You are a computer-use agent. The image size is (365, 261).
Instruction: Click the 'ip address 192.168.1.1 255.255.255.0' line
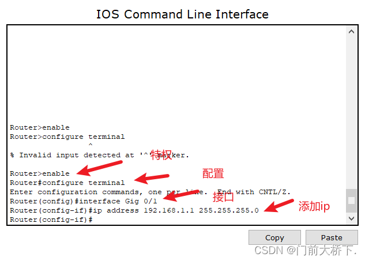pyautogui.click(x=134, y=210)
